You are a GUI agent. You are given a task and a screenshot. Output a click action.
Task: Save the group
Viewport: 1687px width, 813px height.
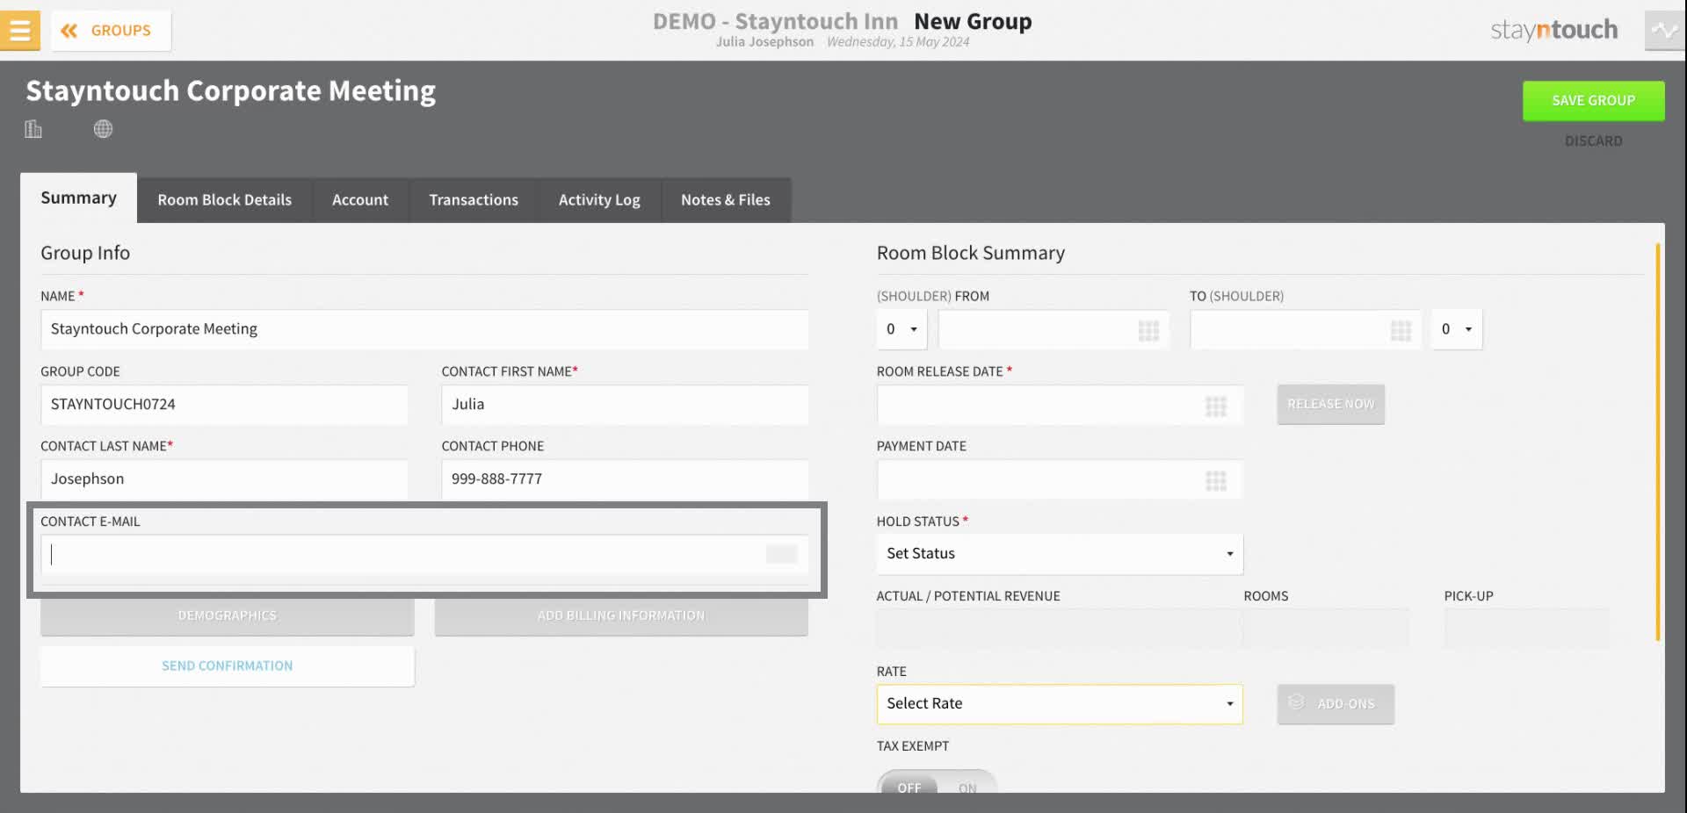point(1593,101)
